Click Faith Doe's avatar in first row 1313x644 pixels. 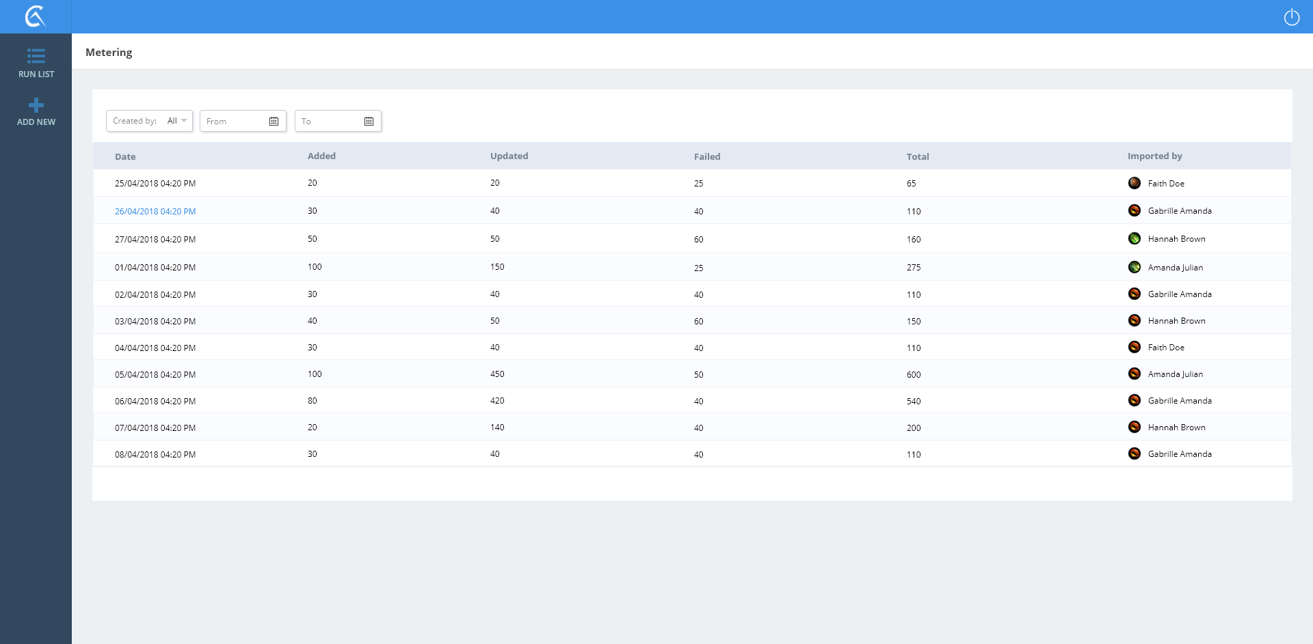[x=1134, y=183]
